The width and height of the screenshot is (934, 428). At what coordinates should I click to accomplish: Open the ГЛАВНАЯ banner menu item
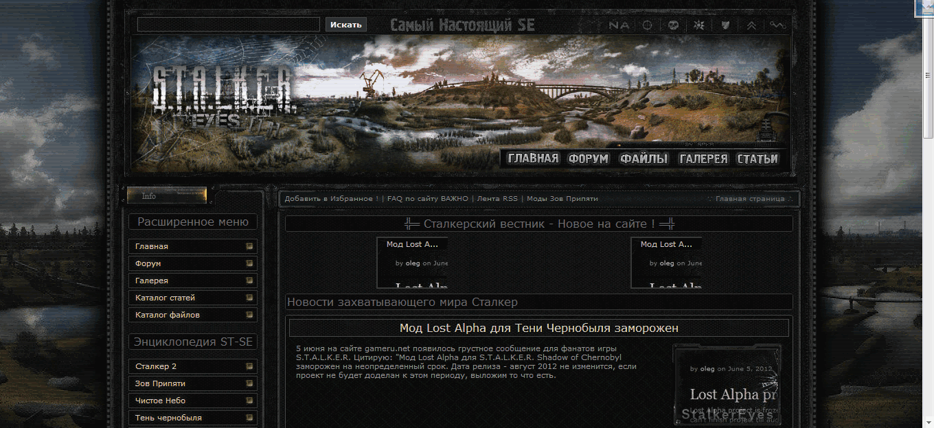pyautogui.click(x=533, y=158)
